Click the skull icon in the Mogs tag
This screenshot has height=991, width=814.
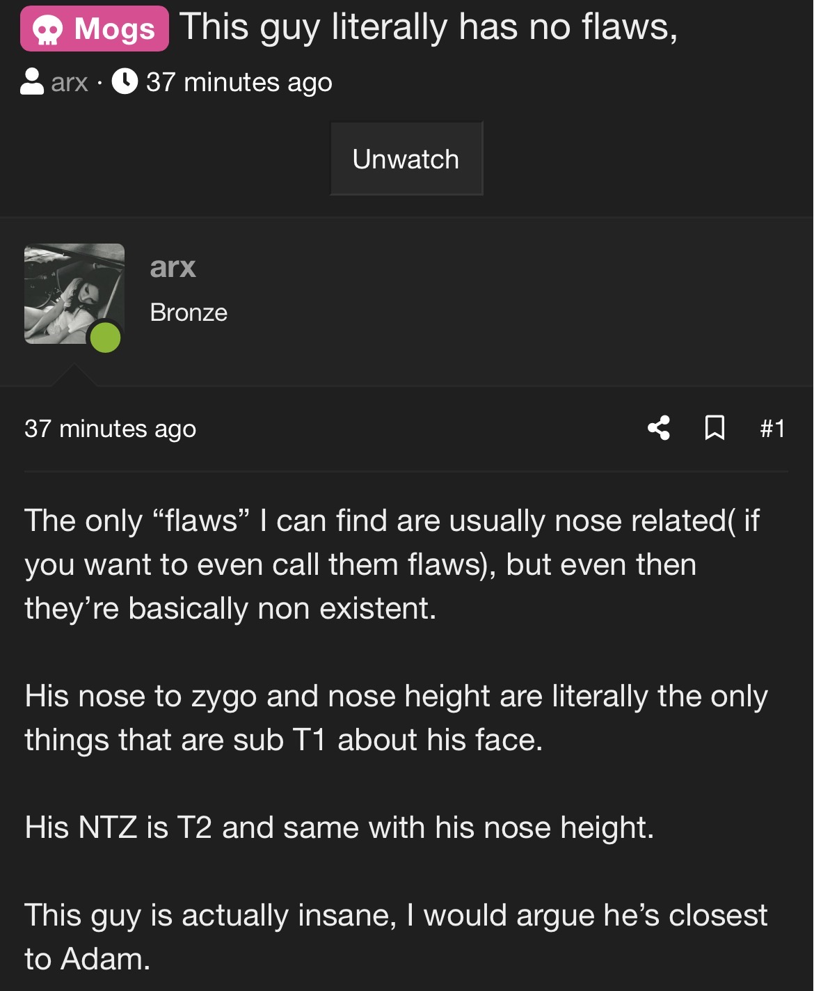click(x=47, y=30)
